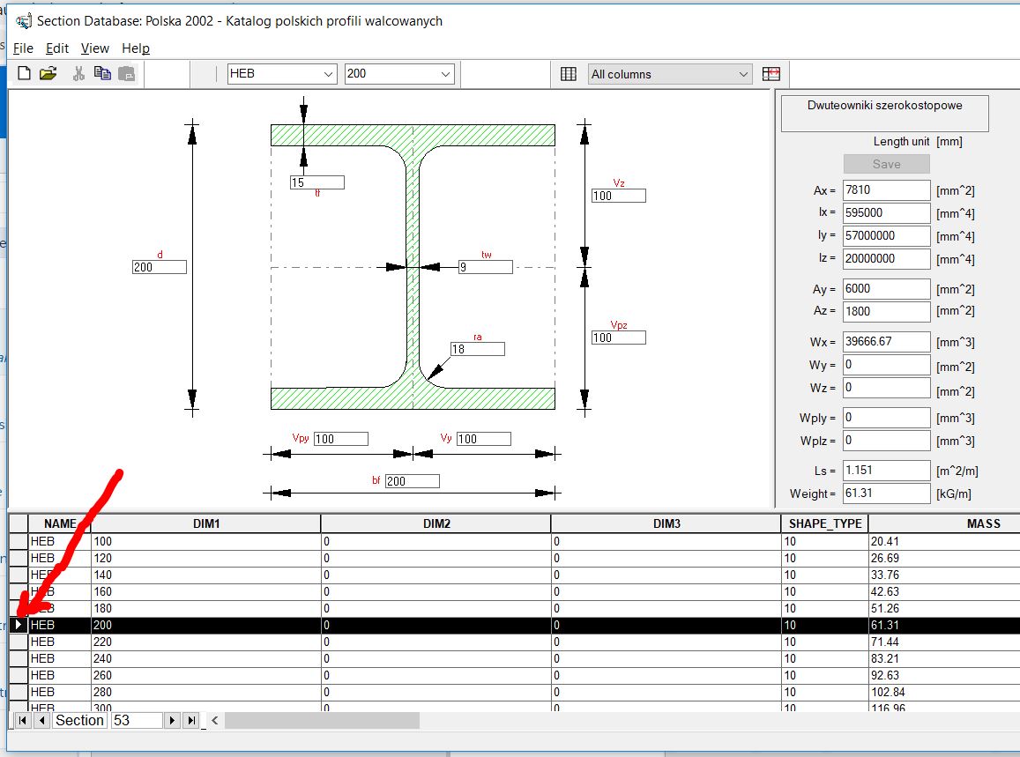
Task: Create a new database file
Action: [24, 73]
